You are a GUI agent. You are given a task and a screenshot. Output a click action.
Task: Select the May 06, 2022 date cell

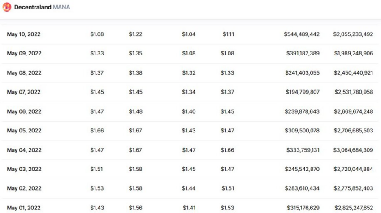tap(24, 111)
